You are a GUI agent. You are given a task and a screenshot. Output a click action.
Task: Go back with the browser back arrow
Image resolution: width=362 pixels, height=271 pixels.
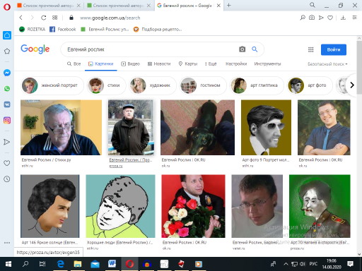[x=21, y=18]
